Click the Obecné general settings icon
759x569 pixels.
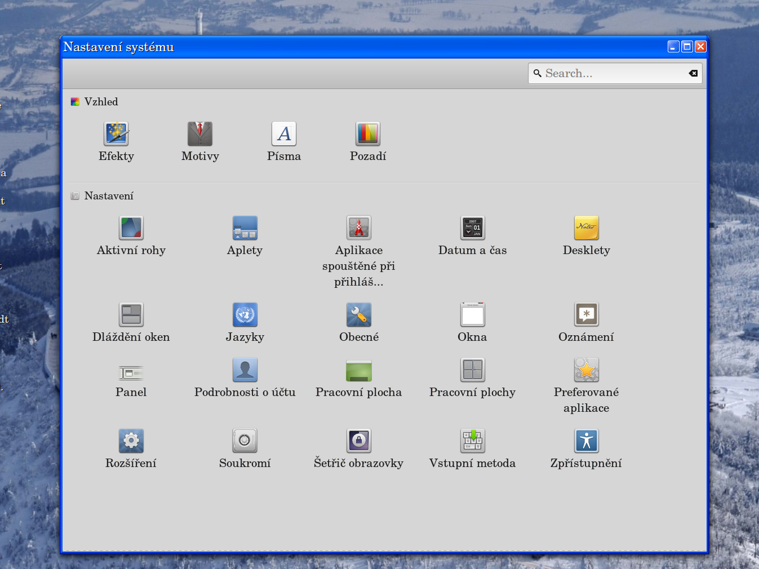(x=359, y=315)
